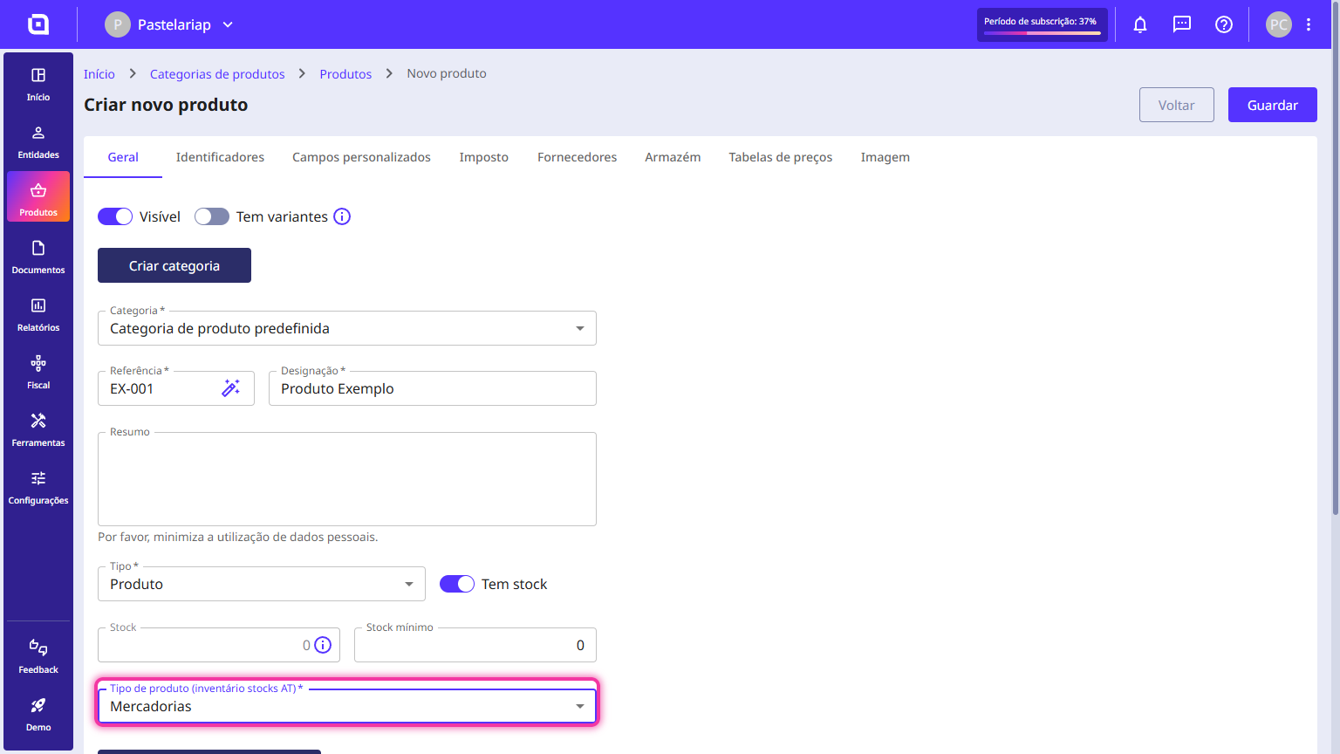Screen dimensions: 1340x754
Task: Open Documentos from the sidebar
Action: tap(38, 257)
